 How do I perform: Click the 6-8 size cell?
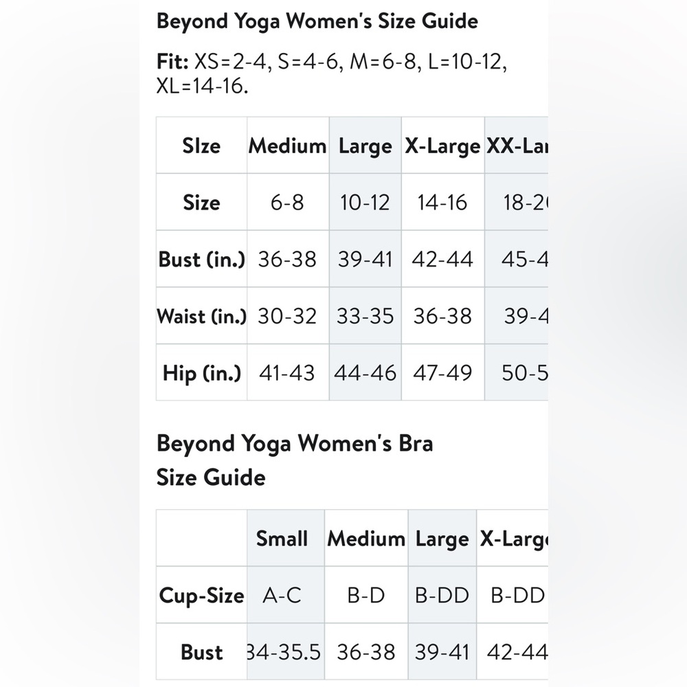pyautogui.click(x=288, y=202)
